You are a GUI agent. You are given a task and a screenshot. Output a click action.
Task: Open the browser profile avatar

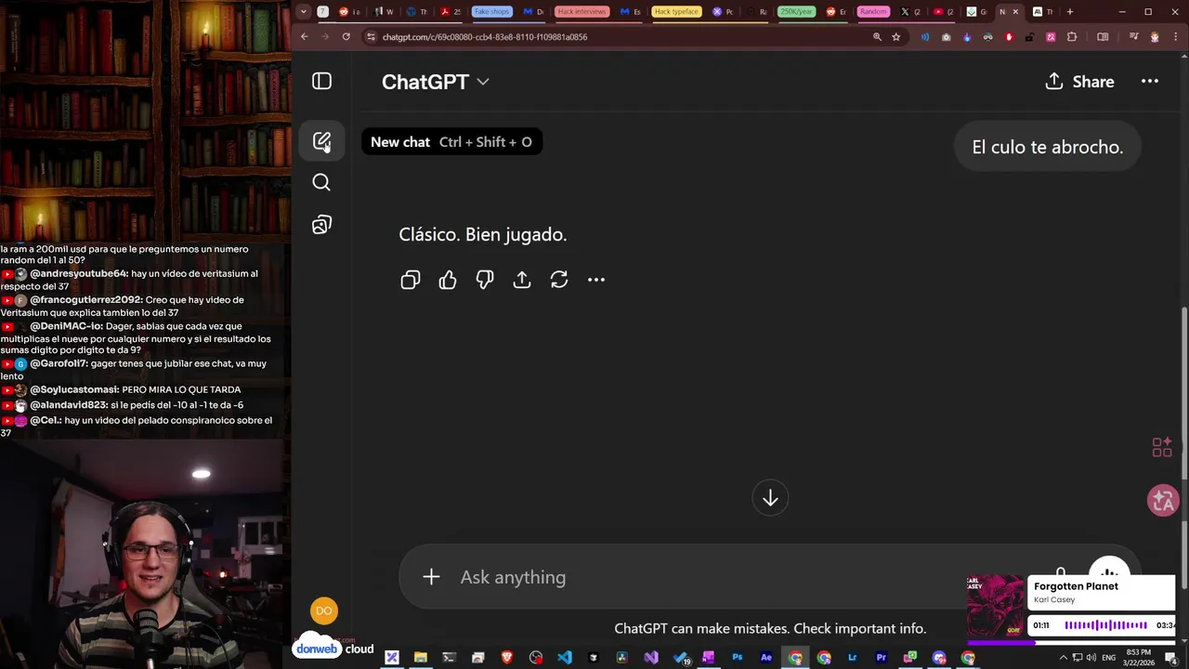coord(1155,37)
